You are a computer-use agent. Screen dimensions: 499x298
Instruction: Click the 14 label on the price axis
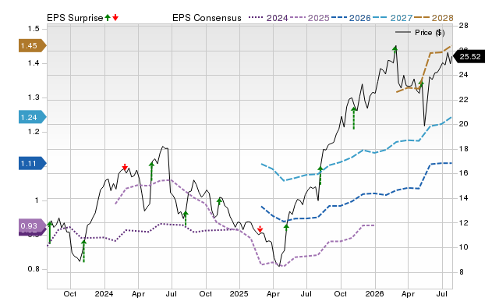tap(464, 197)
